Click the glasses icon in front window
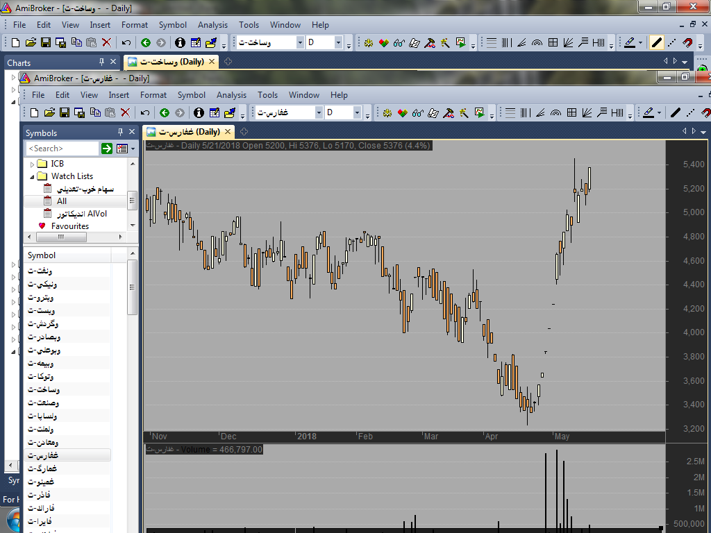 tap(417, 113)
